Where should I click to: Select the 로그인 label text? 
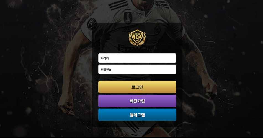tap(137, 87)
